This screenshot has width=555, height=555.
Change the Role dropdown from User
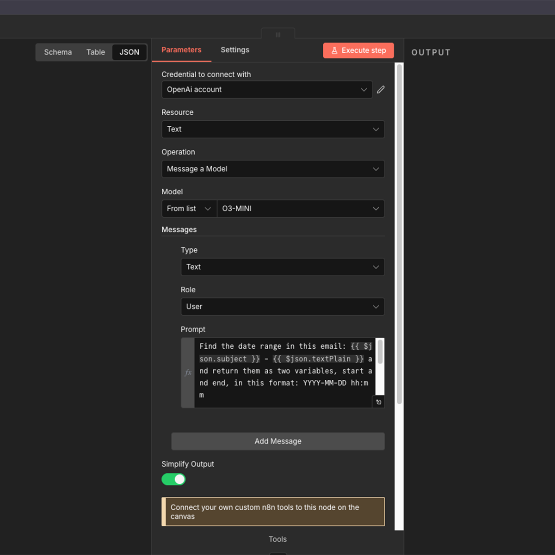point(283,307)
